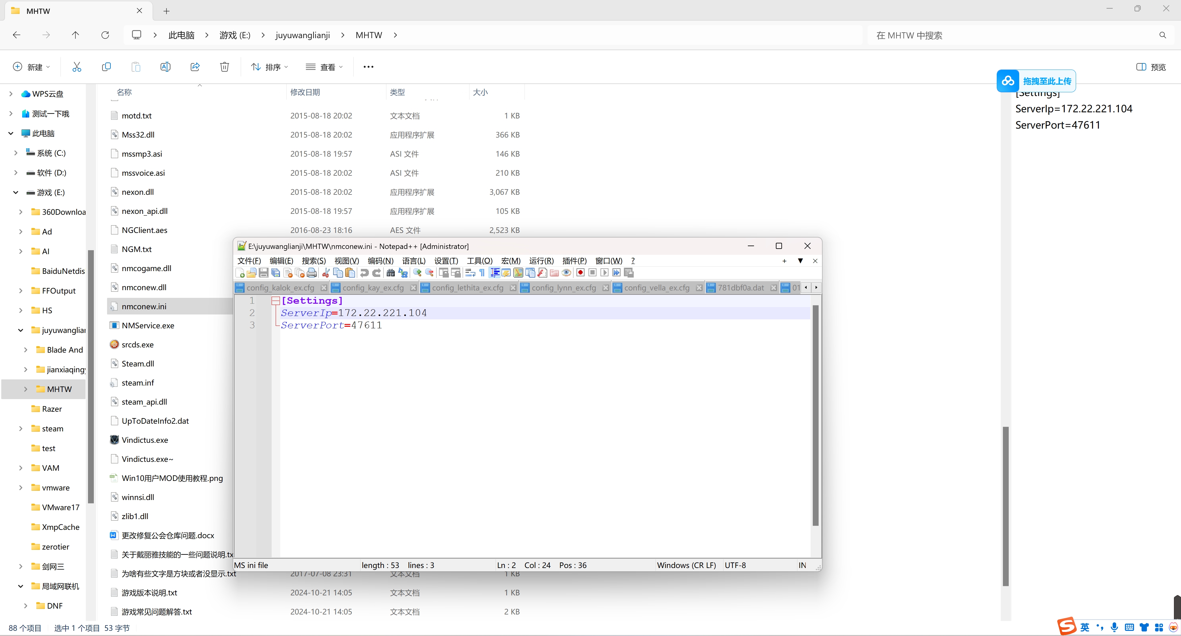Collapse the 游戏 (E:) drive node
The width and height of the screenshot is (1181, 636).
16,192
